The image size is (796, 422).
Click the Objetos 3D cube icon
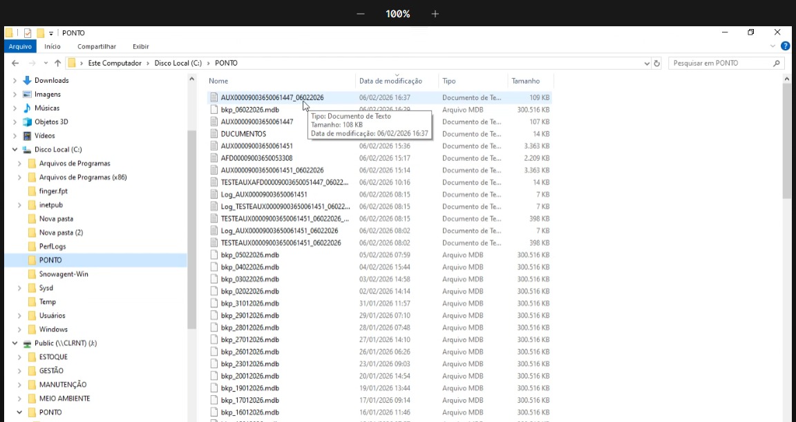point(27,122)
